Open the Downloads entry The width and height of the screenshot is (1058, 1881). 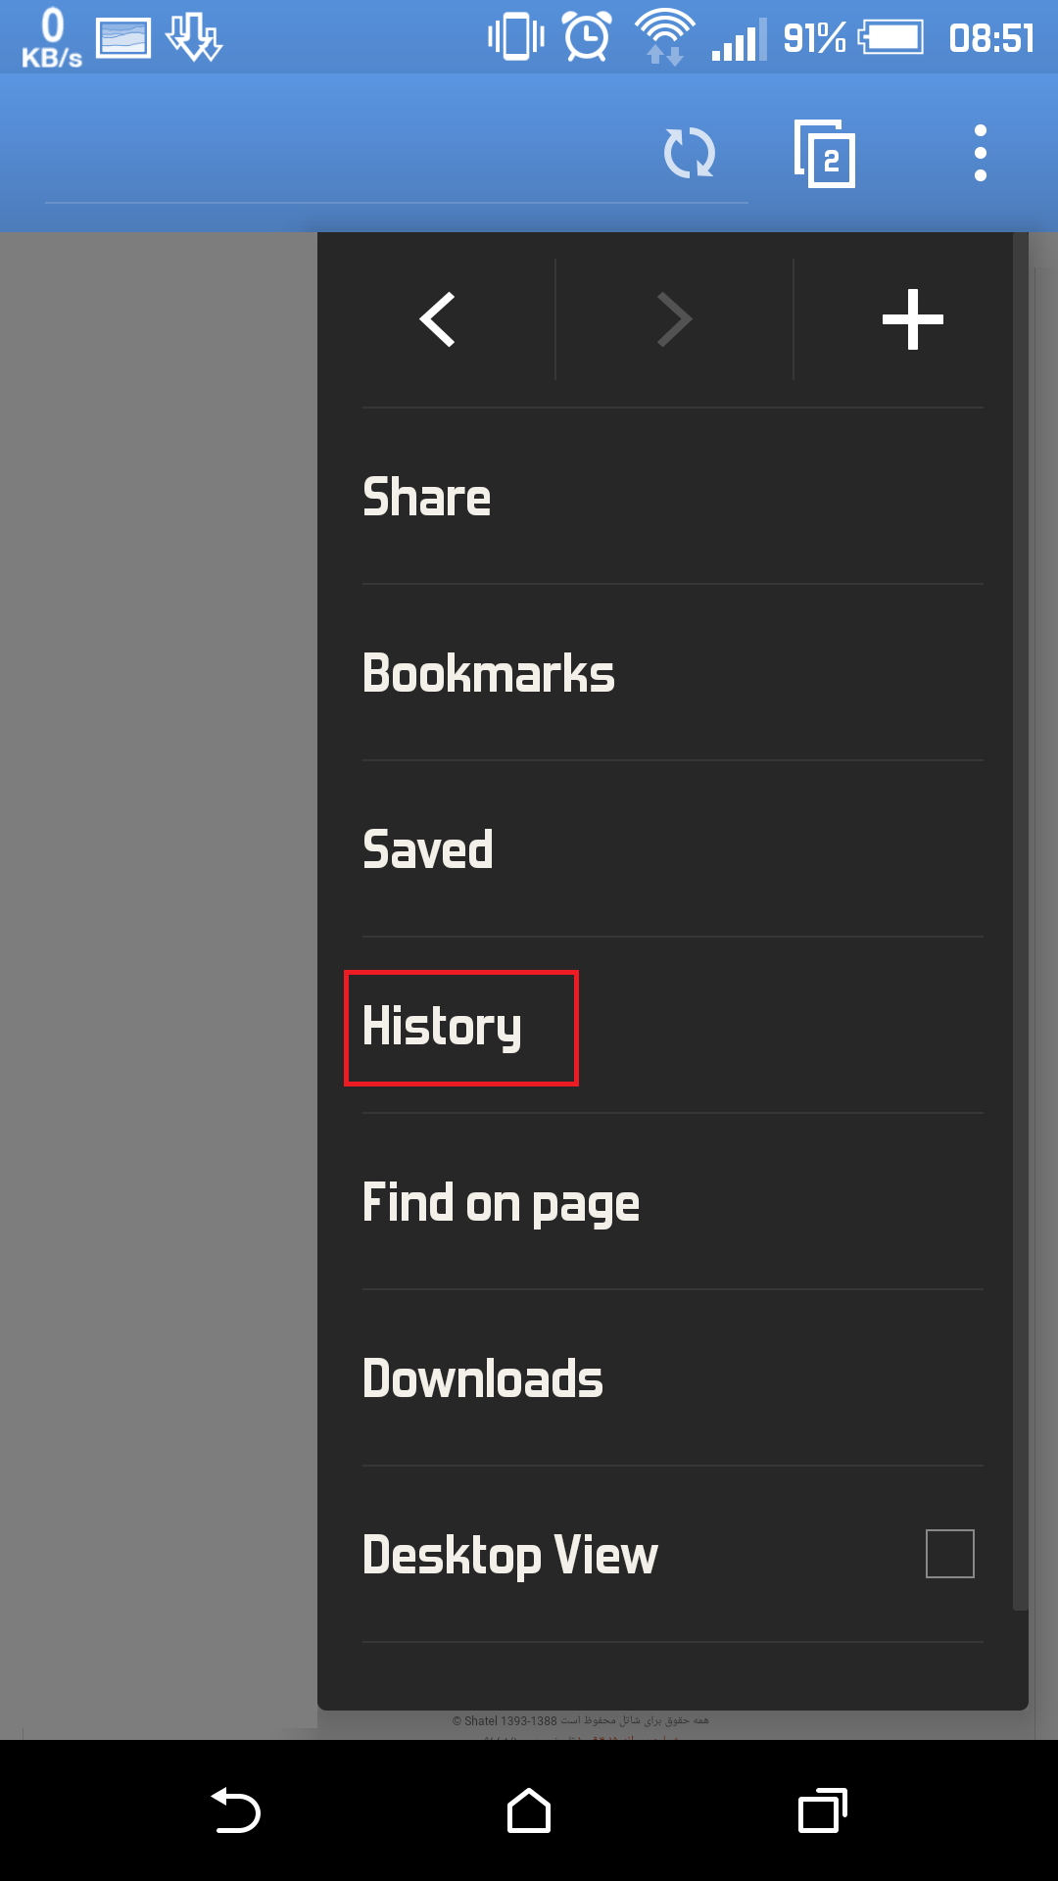(483, 1378)
